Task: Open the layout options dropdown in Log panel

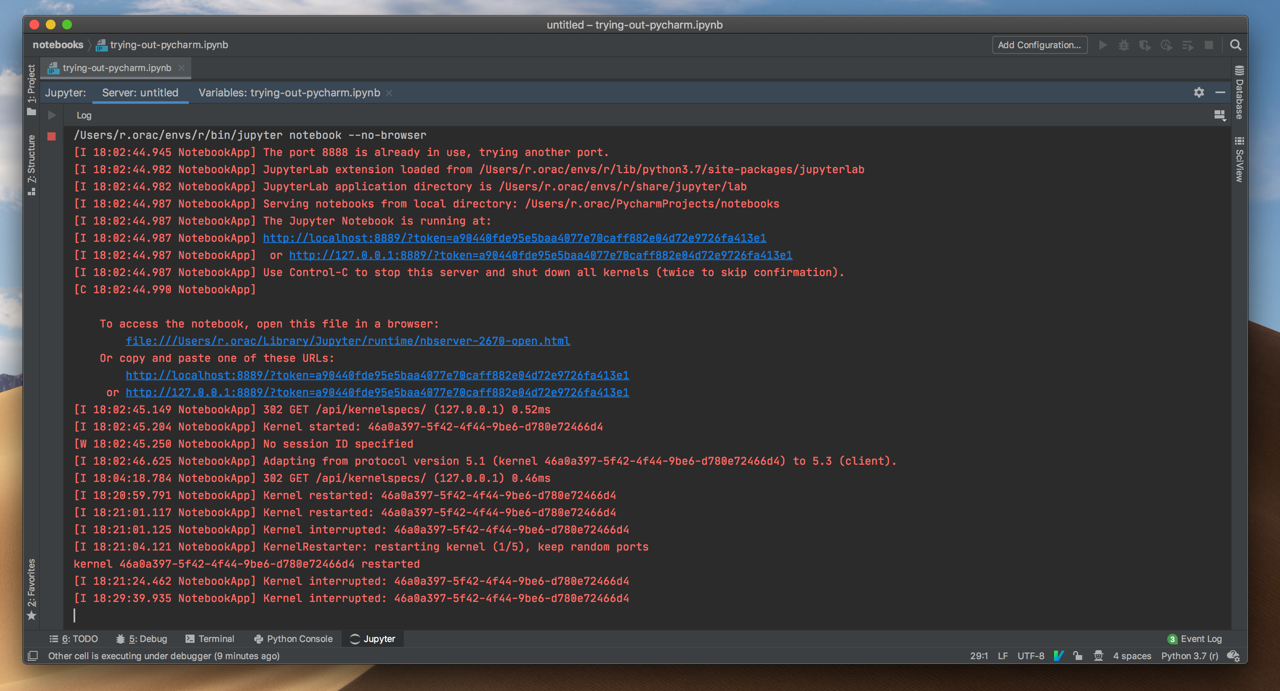Action: coord(1220,115)
